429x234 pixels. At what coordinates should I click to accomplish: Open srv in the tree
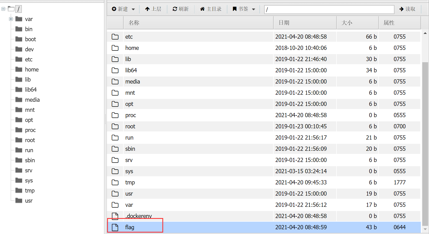point(29,170)
